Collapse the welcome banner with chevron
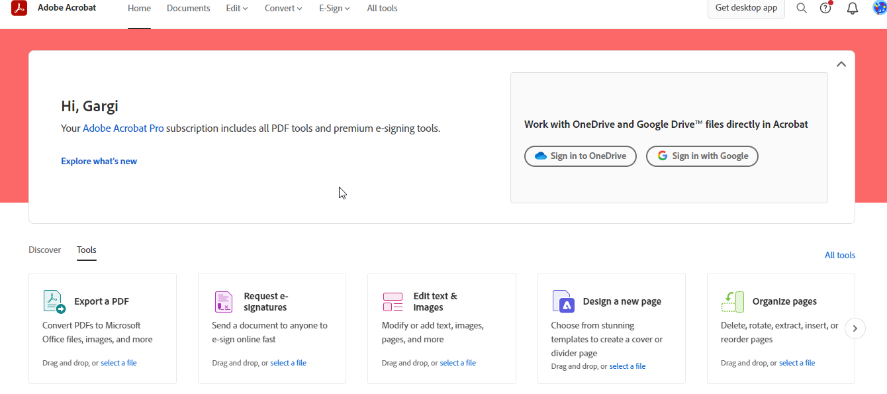Image resolution: width=887 pixels, height=394 pixels. [x=841, y=64]
